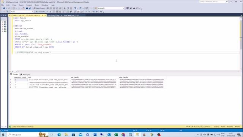Toggle IntelliSense Enabled icon
Screen dimensions: 243x137
pos(60,12)
